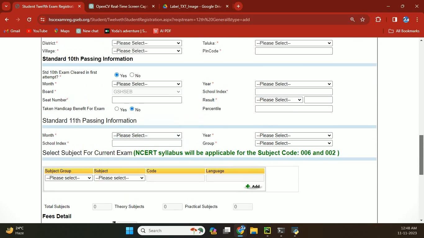Open Chrome's three-dot menu
Screen dimensions: 424x238
417,20
